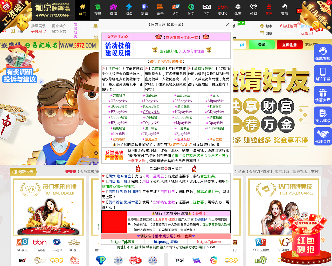Open the 万币钱包 wallet link
Image resolution: width=332 pixels, height=266 pixels.
(x=117, y=96)
